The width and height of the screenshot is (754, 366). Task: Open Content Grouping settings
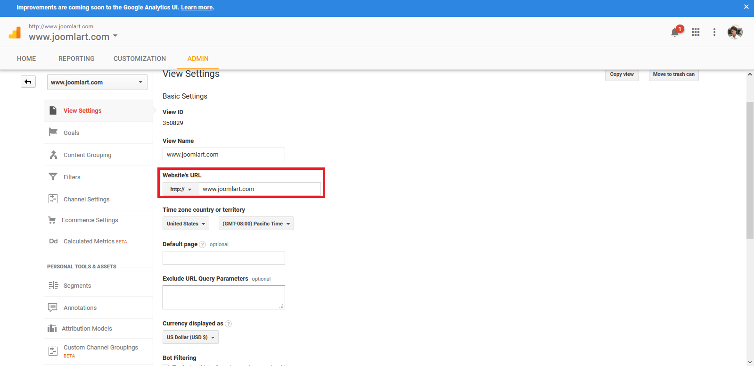[88, 155]
